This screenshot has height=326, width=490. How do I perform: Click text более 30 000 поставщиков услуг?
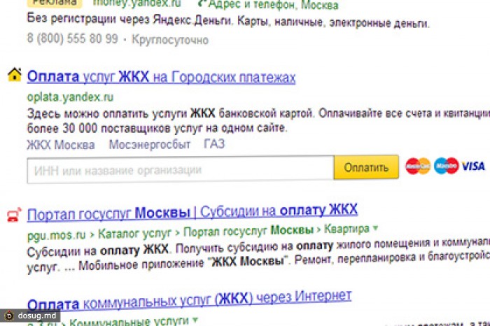point(115,128)
